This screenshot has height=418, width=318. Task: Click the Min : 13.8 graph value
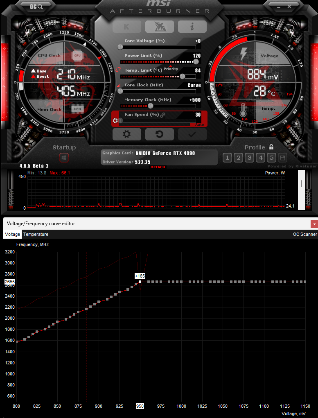[x=37, y=173]
